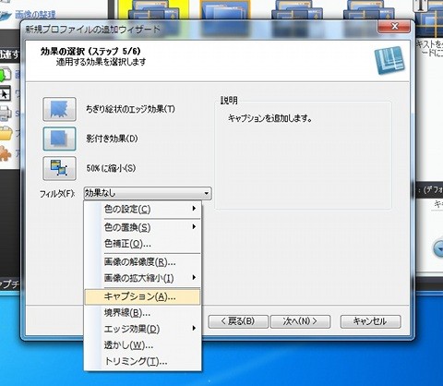
Task: Go back with the 戻る(B) button
Action: pos(238,321)
